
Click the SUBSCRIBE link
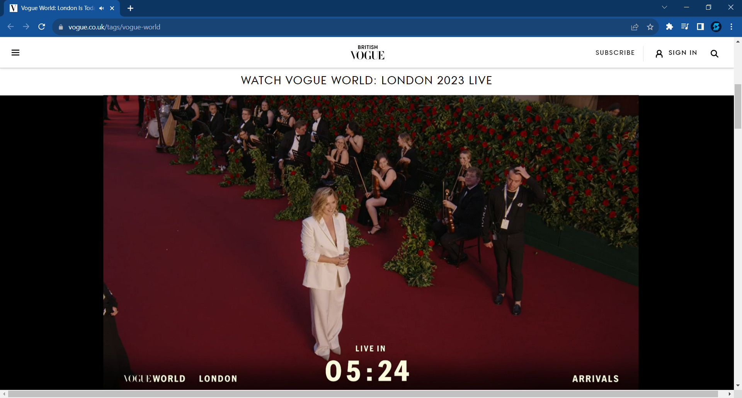click(615, 53)
